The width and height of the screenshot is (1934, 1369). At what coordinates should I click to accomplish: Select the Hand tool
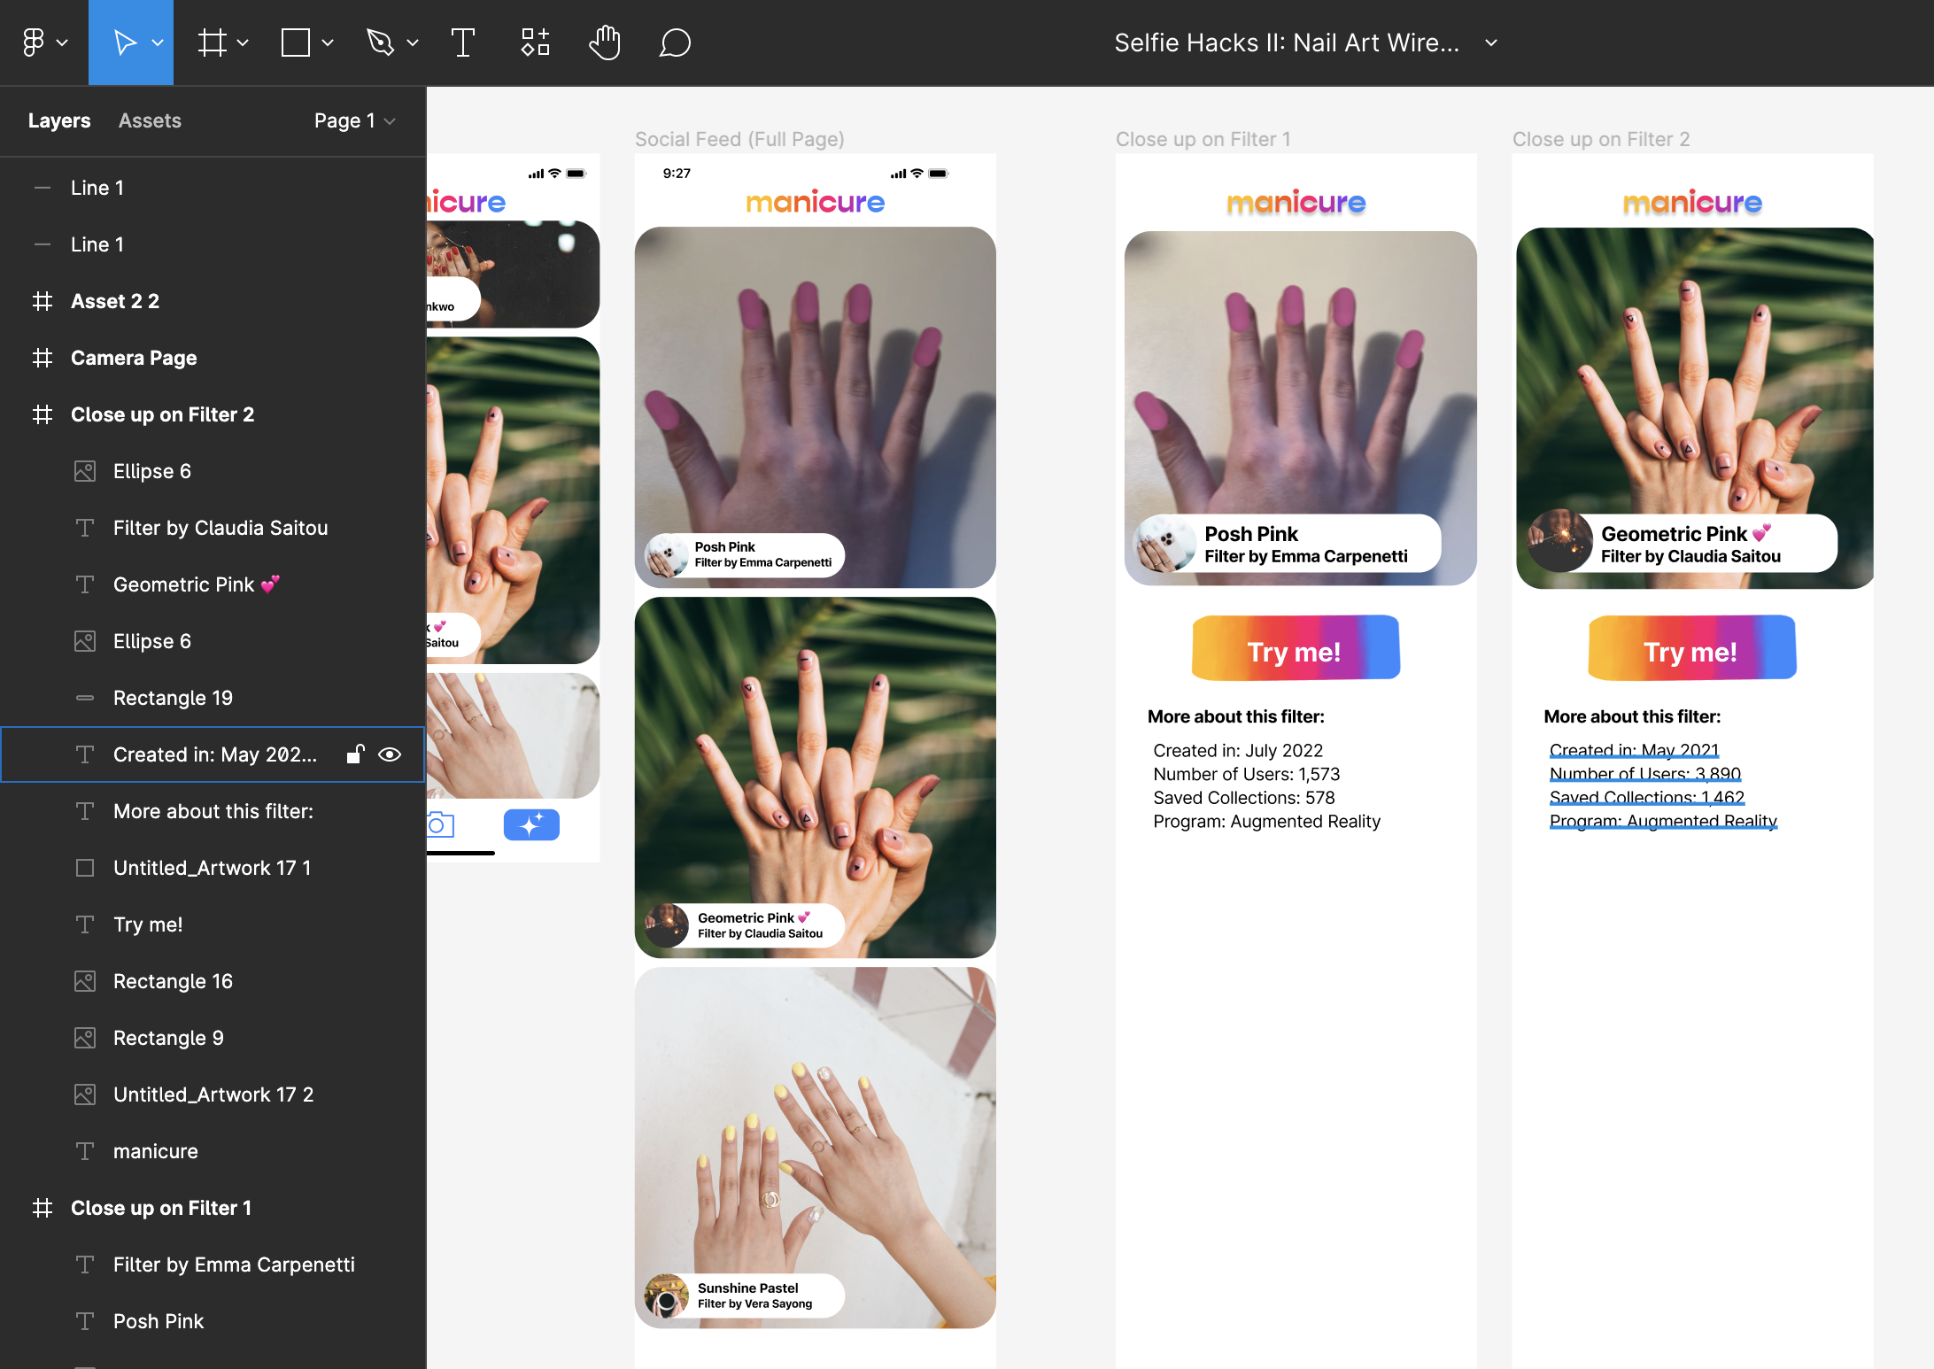[605, 42]
